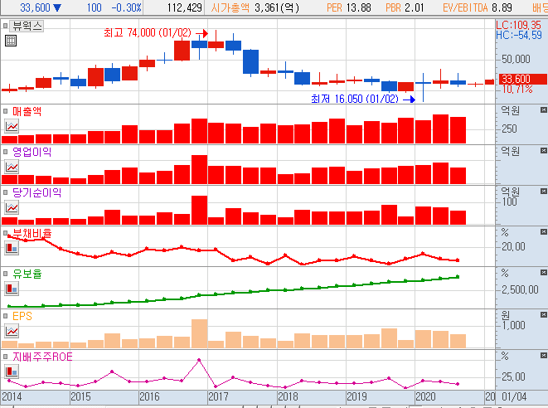Click the 50,000 price axis label
The width and height of the screenshot is (548, 408).
(x=516, y=59)
